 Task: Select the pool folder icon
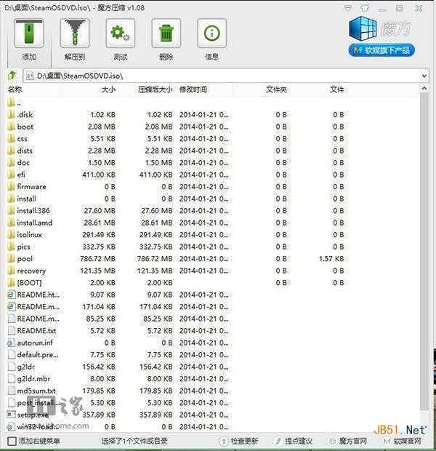click(x=11, y=258)
